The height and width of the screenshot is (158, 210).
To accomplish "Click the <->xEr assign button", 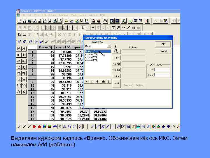I will pos(116,70).
